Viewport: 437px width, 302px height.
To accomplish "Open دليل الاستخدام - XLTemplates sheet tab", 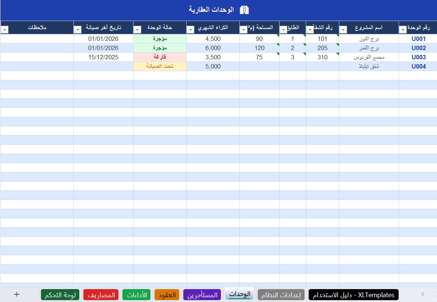I will (353, 295).
